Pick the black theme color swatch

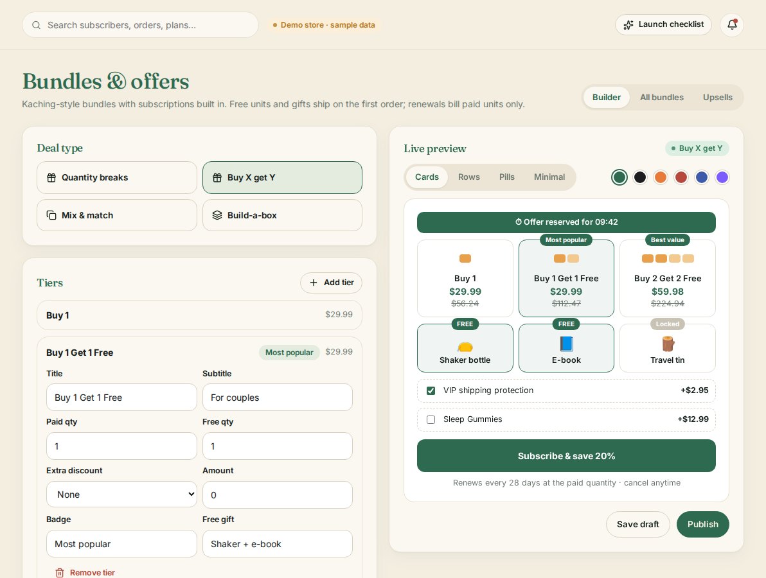(640, 177)
